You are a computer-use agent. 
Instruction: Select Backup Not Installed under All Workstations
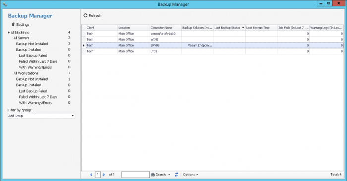(x=32, y=79)
